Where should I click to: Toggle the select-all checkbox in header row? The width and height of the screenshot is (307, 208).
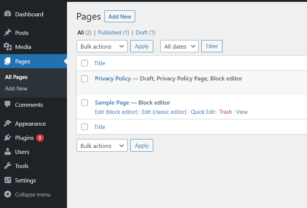(x=84, y=63)
